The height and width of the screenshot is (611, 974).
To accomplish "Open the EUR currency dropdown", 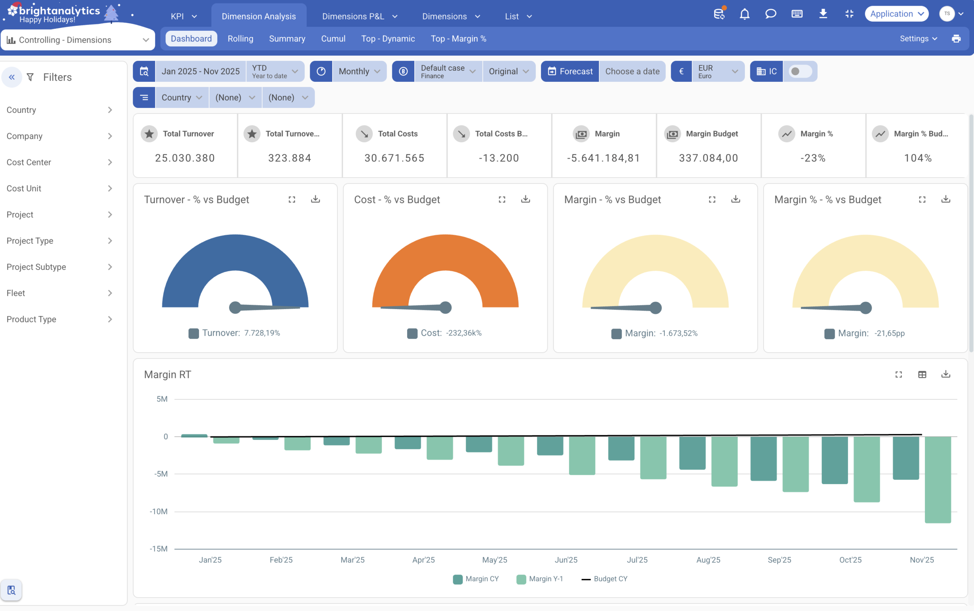I will pos(718,71).
